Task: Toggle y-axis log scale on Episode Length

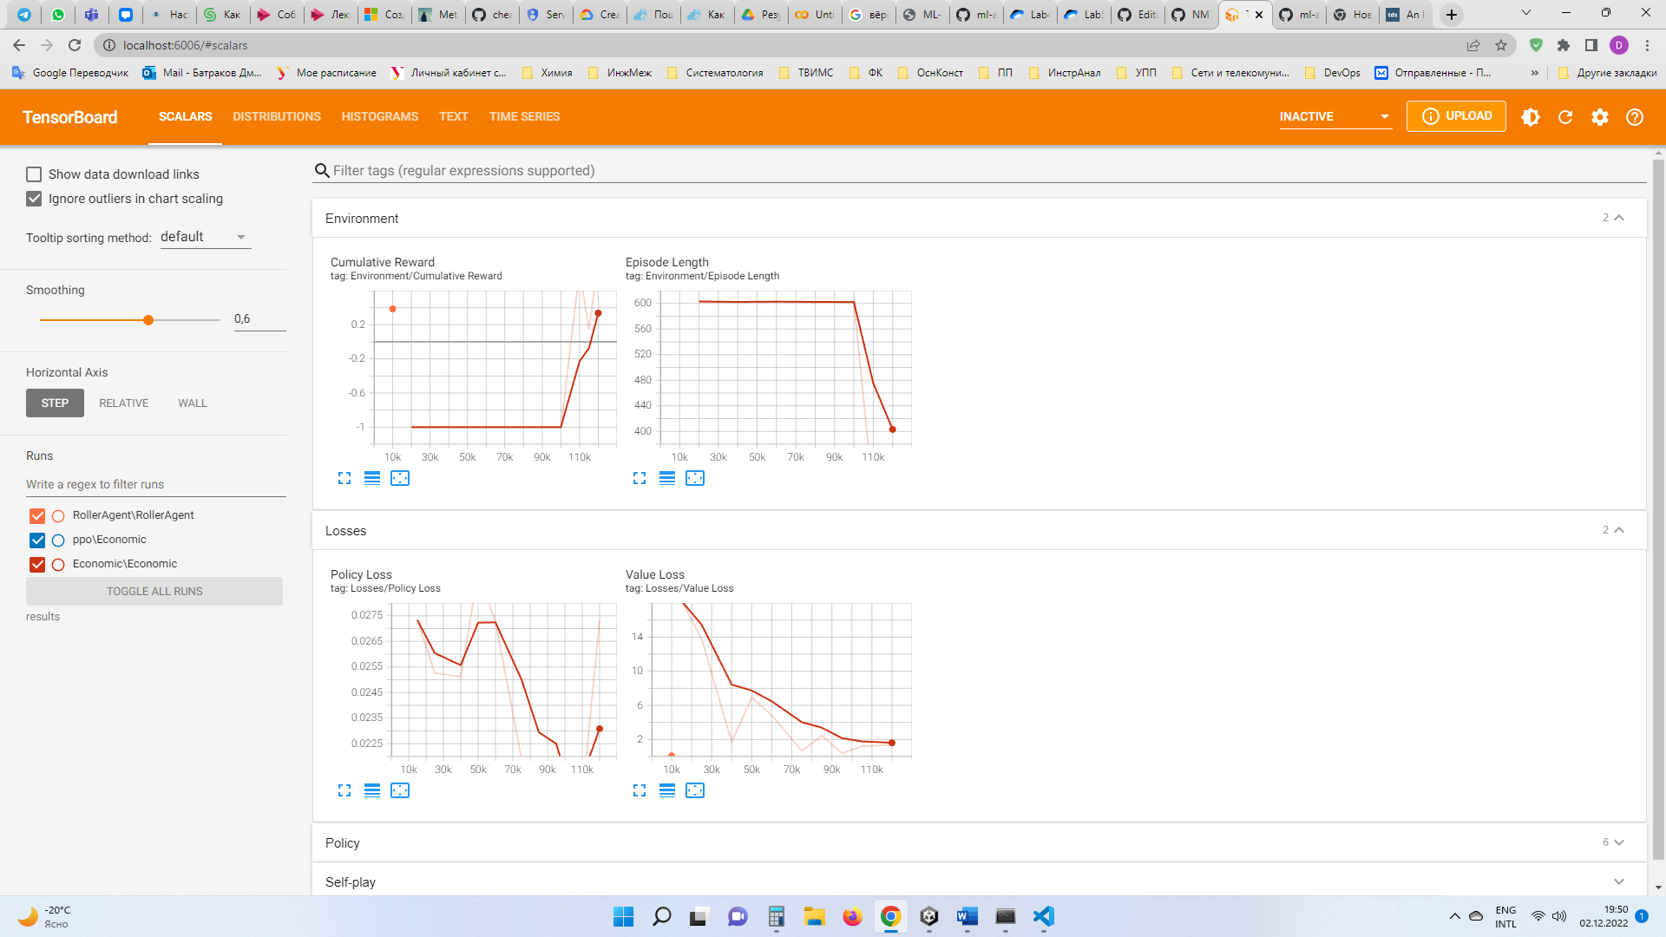Action: [667, 478]
